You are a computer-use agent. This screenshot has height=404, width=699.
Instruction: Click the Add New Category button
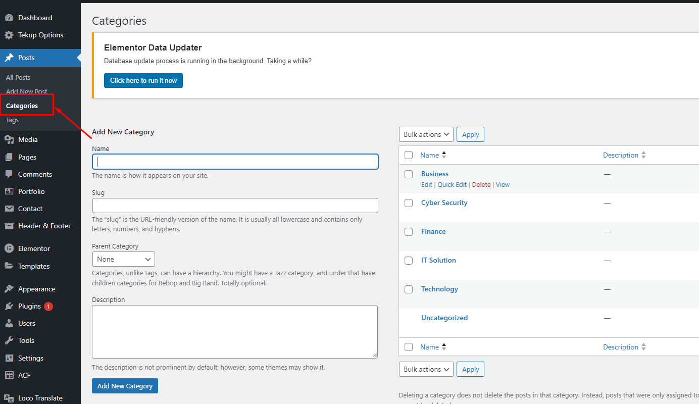[x=125, y=386]
